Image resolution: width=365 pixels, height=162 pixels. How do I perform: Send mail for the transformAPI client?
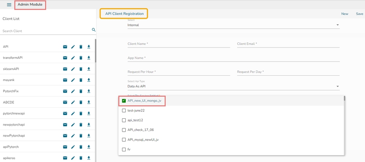[65, 58]
